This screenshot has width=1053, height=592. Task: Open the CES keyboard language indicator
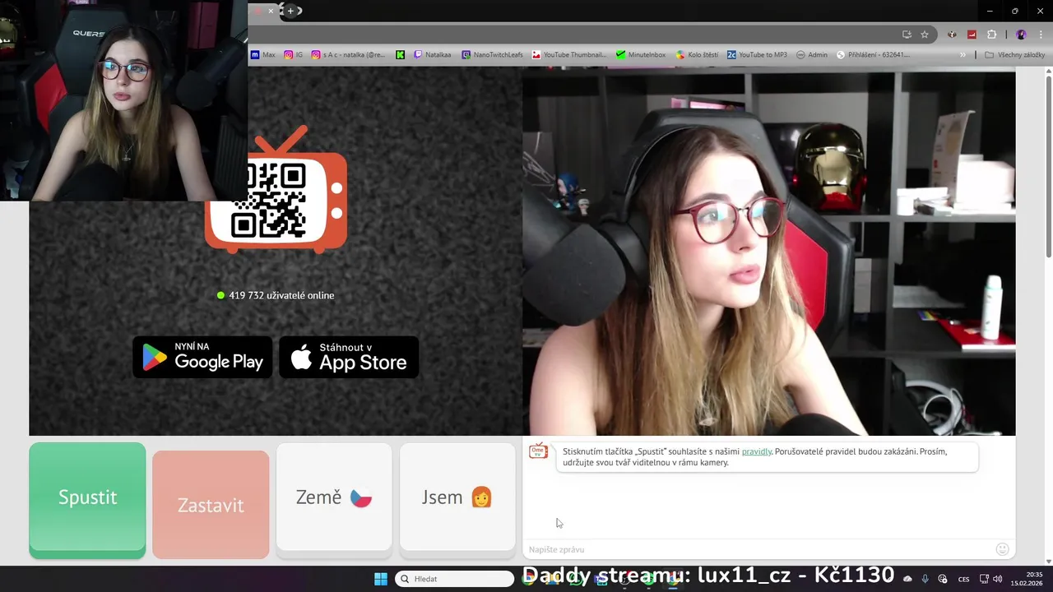tap(963, 579)
